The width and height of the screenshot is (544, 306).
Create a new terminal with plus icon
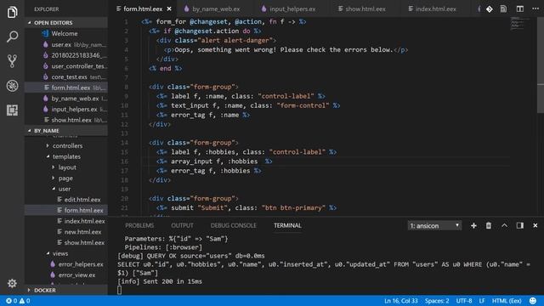pos(473,225)
